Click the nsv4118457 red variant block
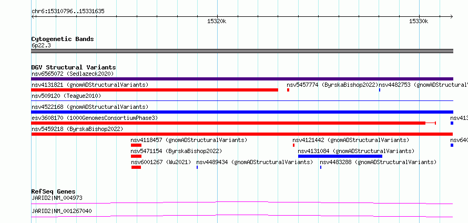The height and width of the screenshot is (223, 468). click(x=136, y=145)
